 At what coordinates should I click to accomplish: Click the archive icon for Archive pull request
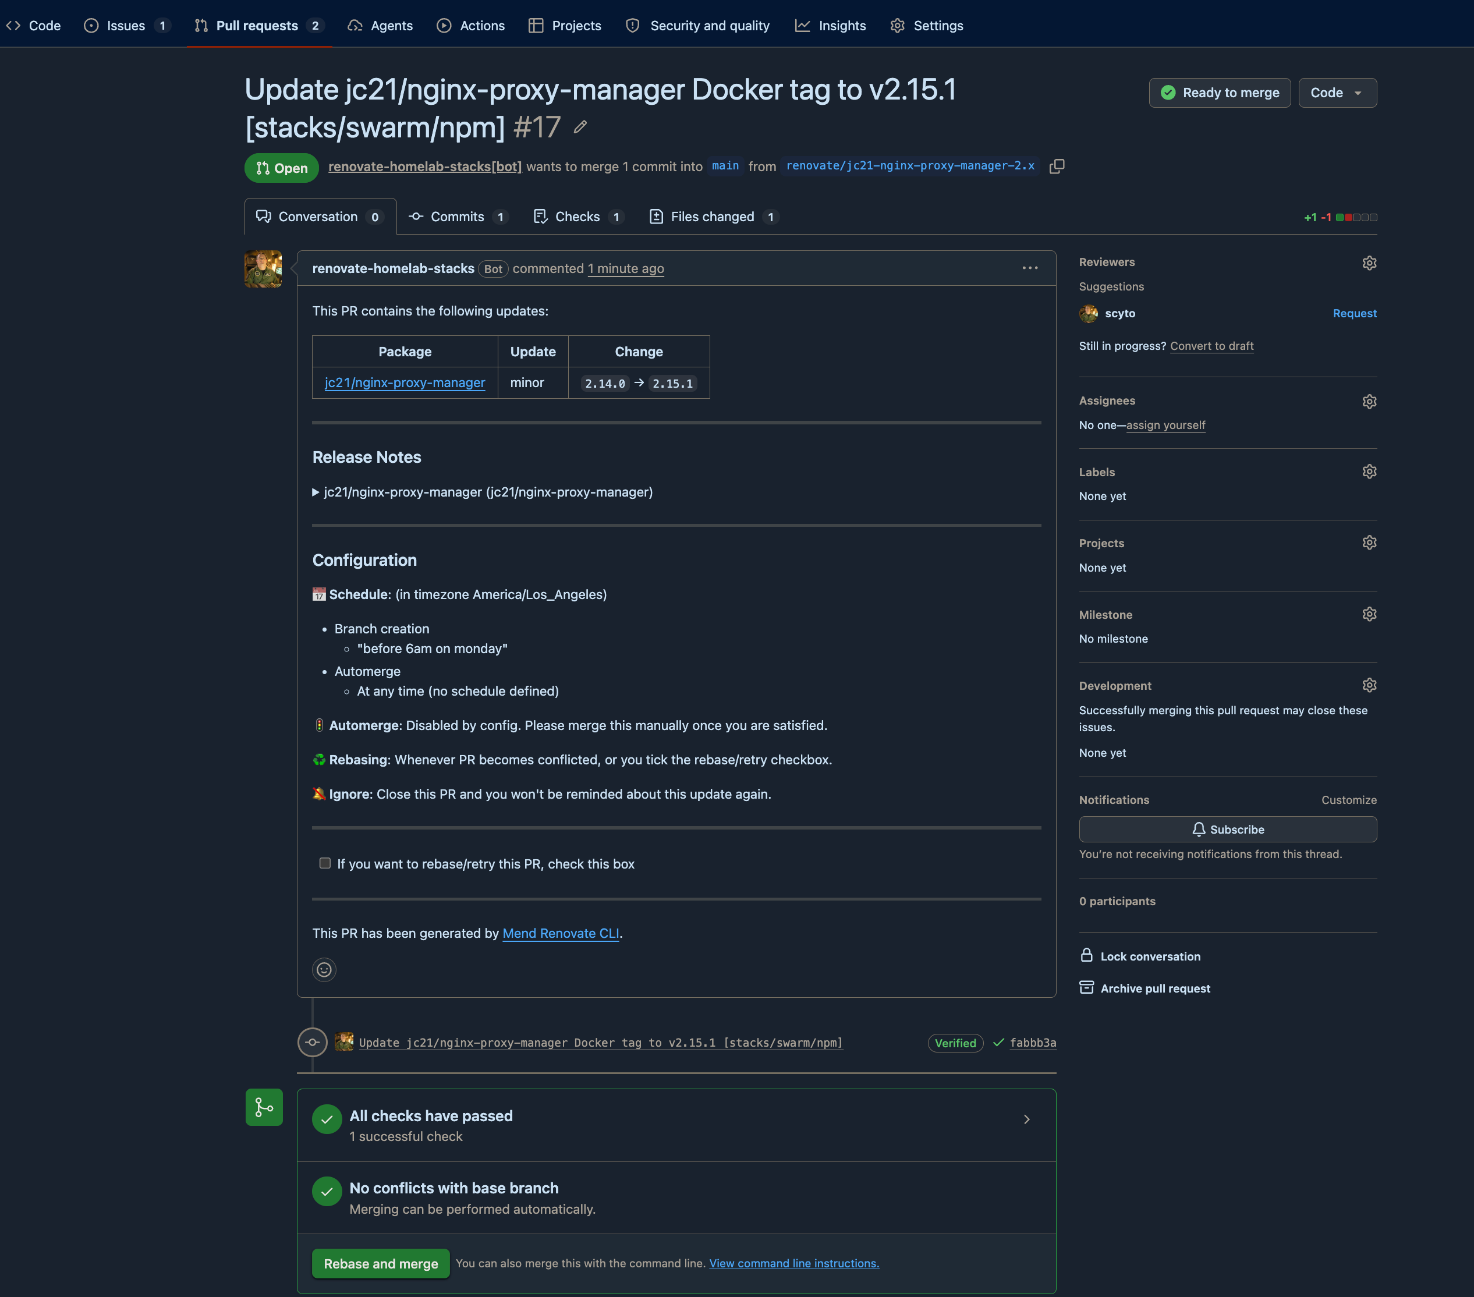(x=1087, y=988)
